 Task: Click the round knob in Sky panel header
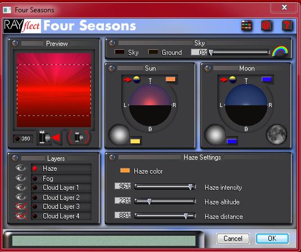coord(112,43)
